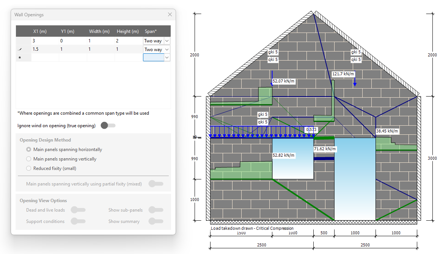Switch on Support conditions view option
This screenshot has height=254, width=440.
click(78, 221)
